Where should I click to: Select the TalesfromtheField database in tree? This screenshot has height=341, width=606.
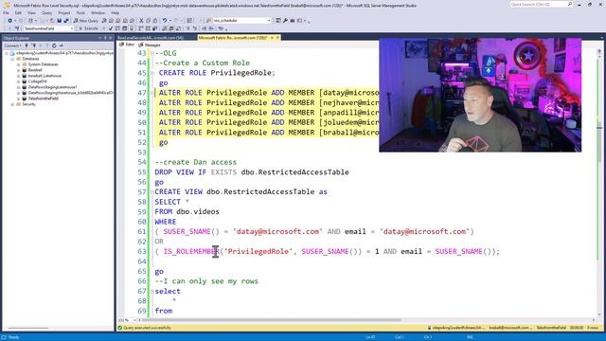[43, 99]
